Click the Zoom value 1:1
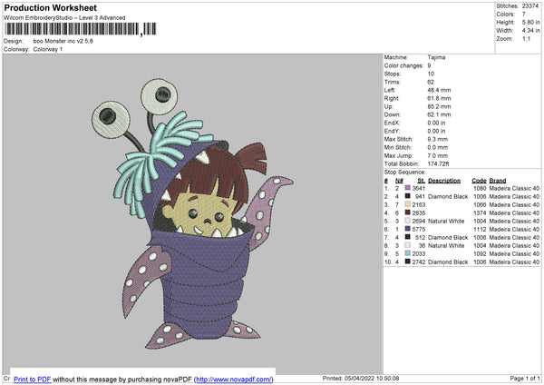 pyautogui.click(x=526, y=38)
